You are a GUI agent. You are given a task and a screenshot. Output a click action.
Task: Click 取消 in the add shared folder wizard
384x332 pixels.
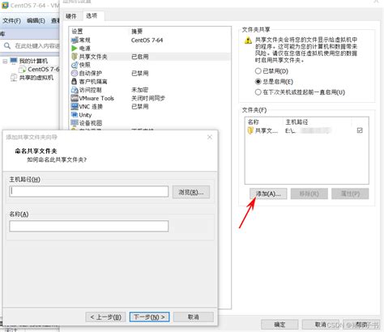tap(194, 317)
